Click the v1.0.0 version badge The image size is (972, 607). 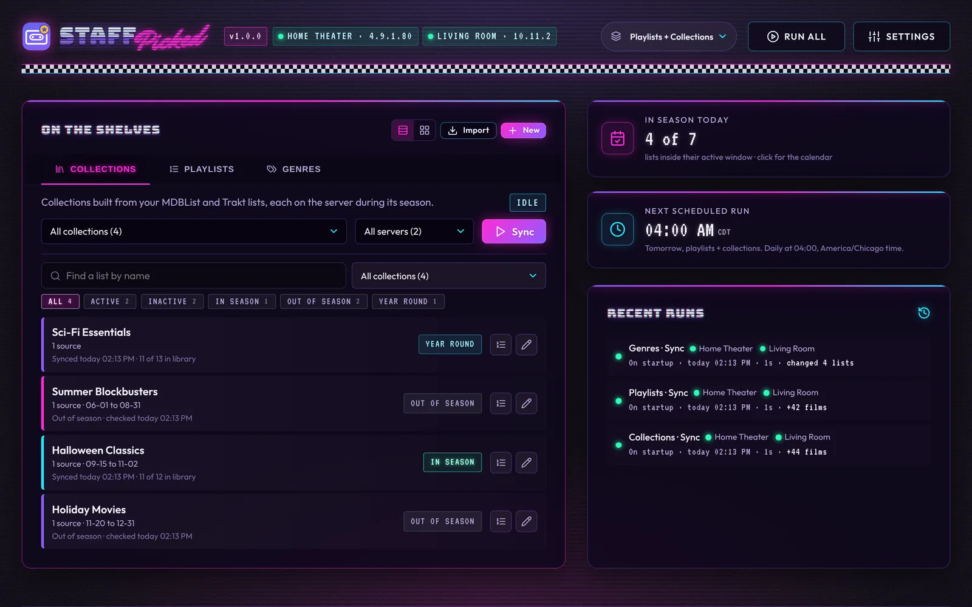pyautogui.click(x=245, y=36)
